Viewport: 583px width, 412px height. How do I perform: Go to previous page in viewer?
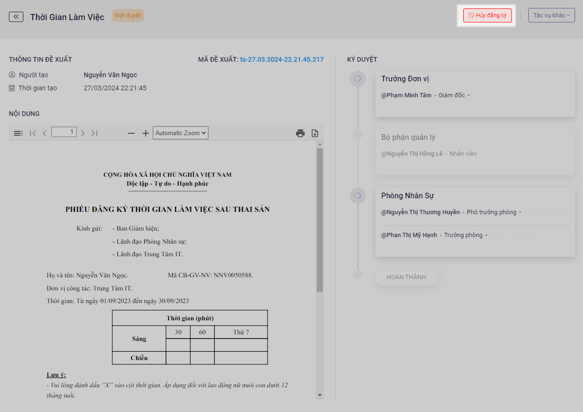pos(44,133)
